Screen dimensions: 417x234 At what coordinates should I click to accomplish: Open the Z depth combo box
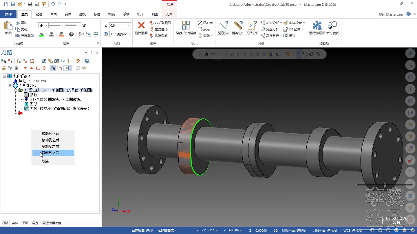(129, 25)
